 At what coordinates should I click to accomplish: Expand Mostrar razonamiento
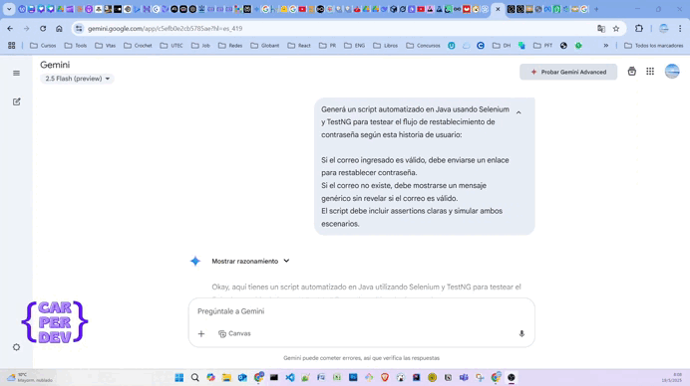click(250, 261)
